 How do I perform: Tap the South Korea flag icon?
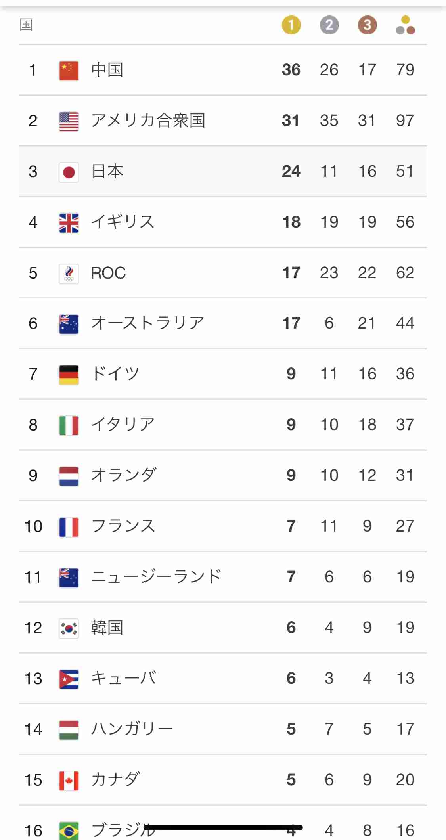pyautogui.click(x=69, y=628)
